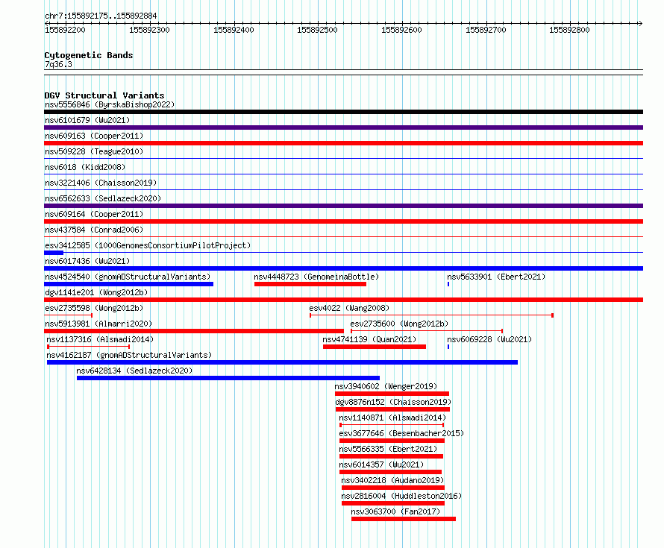Screen dimensions: 664x548
Task: Click the 155892500 ruler position label
Action: [x=317, y=30]
